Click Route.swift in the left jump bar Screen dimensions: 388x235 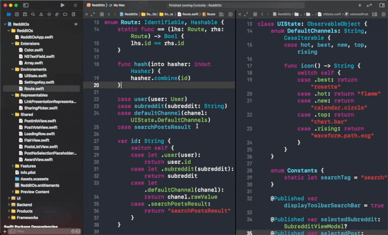tap(190, 15)
